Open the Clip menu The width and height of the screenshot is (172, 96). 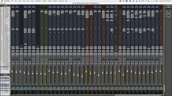point(28,1)
